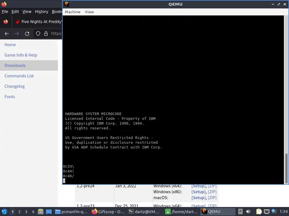Screen dimensions: 289x216
Task: Click the QEMU logo in its title bar
Action: pos(67,4)
